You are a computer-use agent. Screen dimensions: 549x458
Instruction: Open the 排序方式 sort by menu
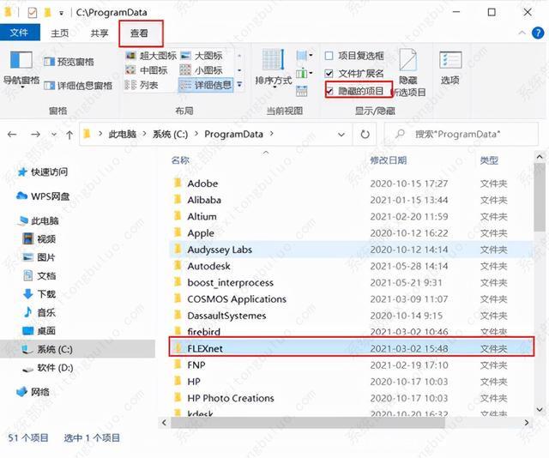[274, 67]
